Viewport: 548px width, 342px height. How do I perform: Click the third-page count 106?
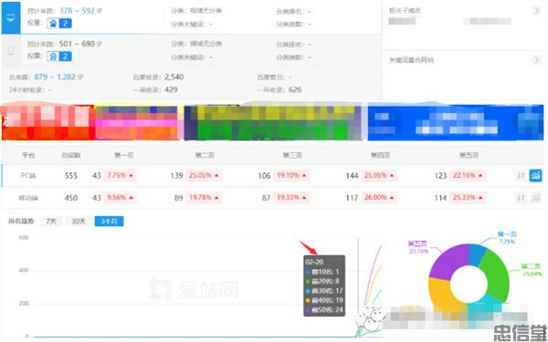pyautogui.click(x=265, y=175)
